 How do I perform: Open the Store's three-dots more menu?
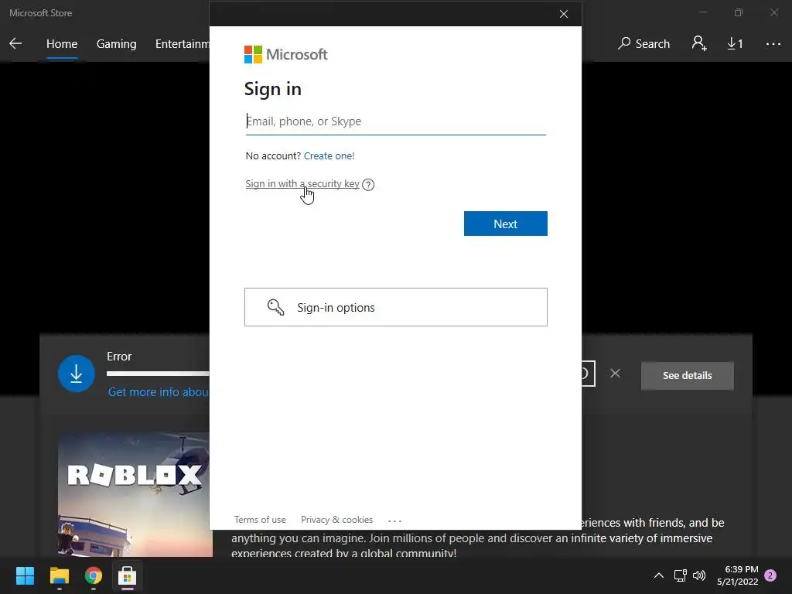pos(773,44)
